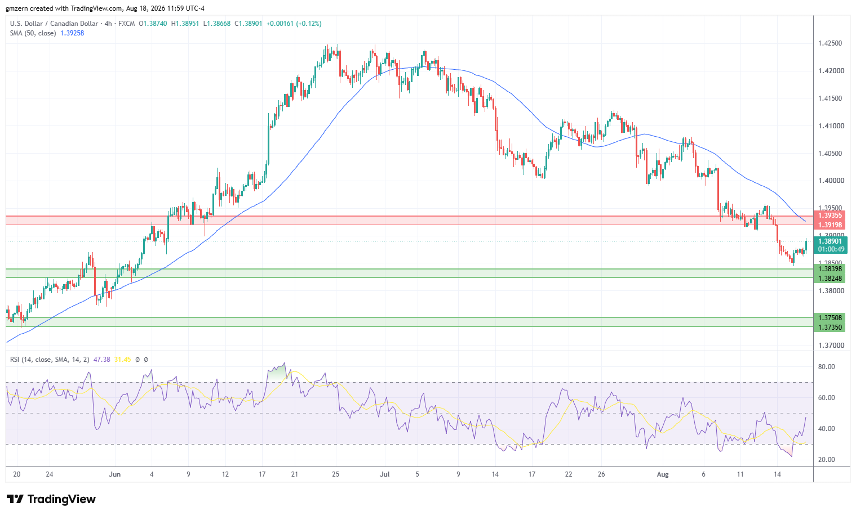Select the lower green support zone near 1.37508
The image size is (856, 516).
coord(410,322)
